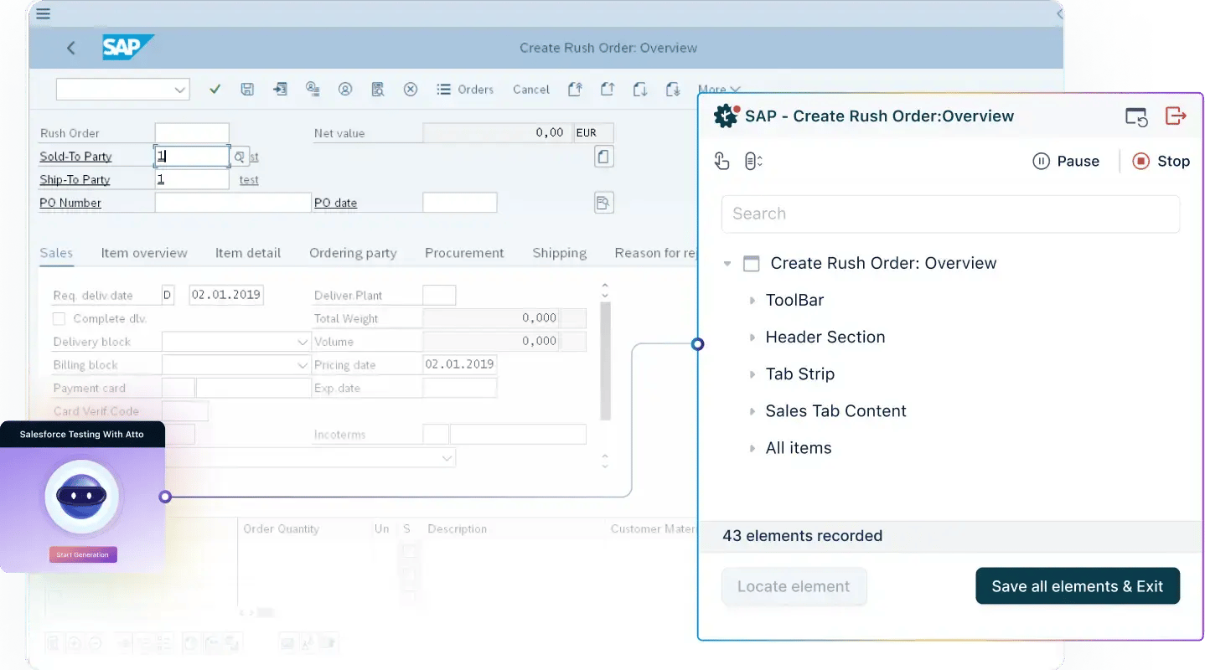Toggle Pause on the element recorder
The height and width of the screenshot is (670, 1205).
tap(1066, 161)
